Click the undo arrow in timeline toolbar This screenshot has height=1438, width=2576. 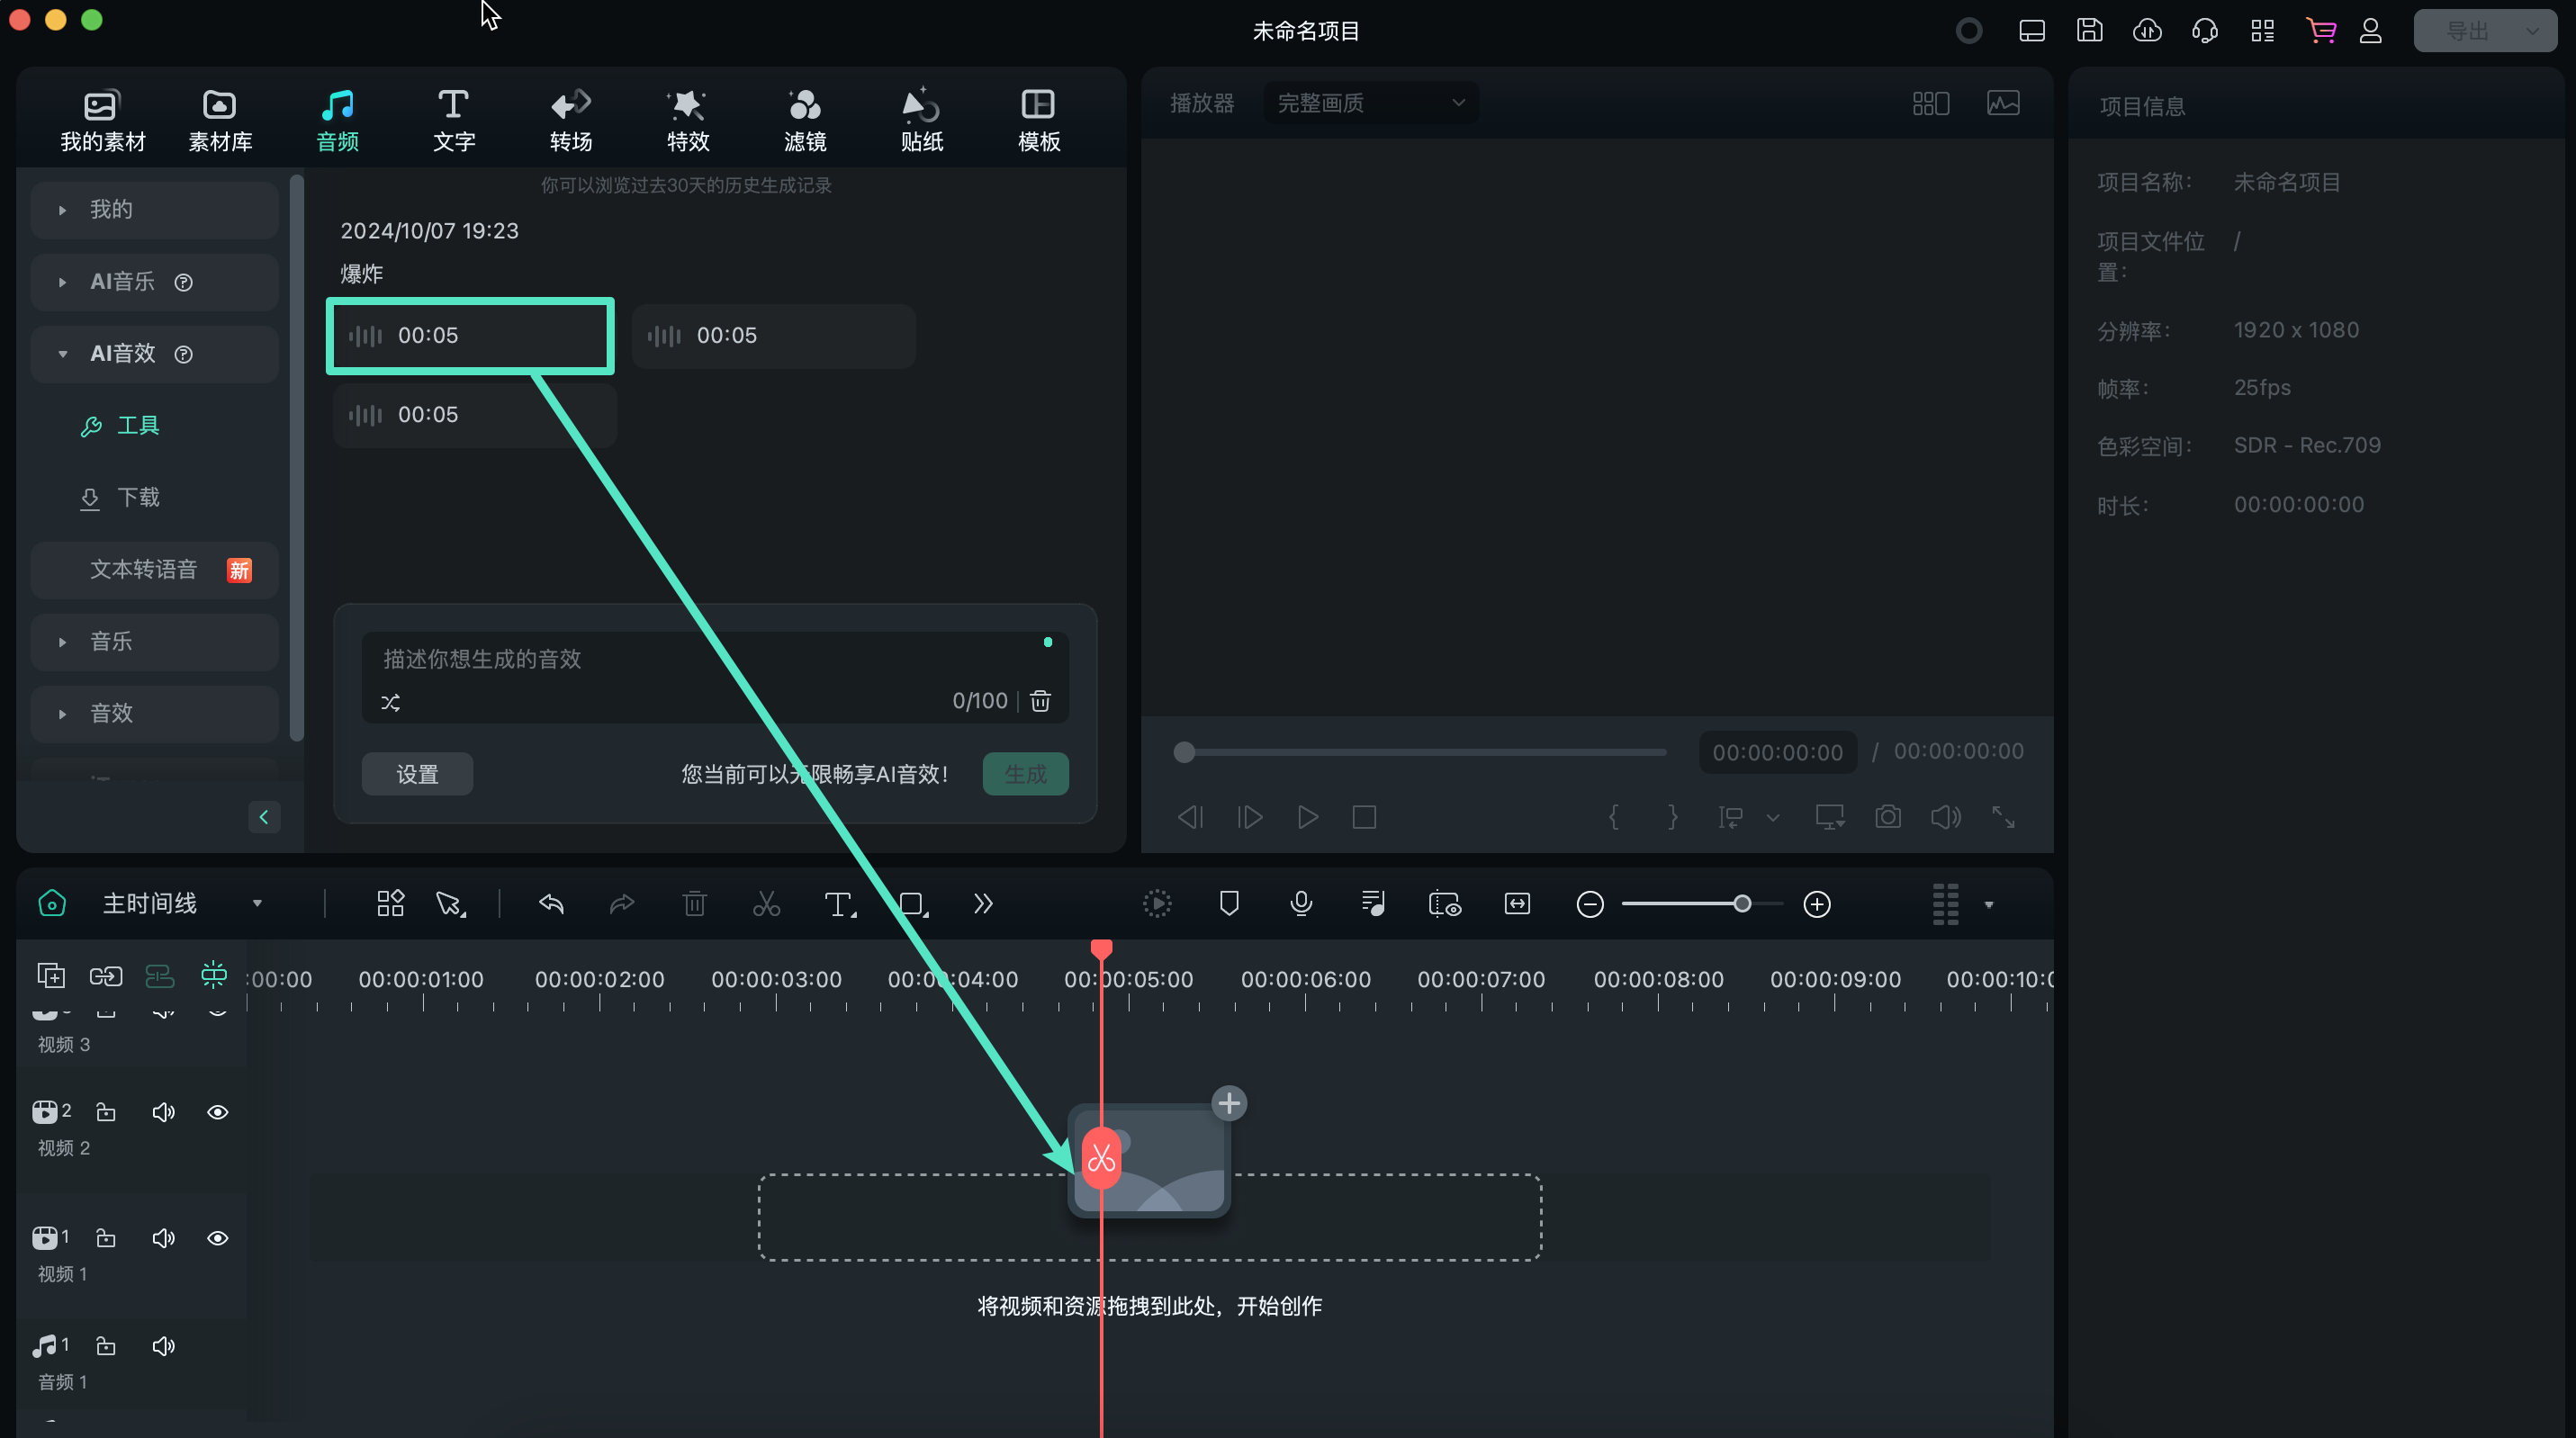551,904
